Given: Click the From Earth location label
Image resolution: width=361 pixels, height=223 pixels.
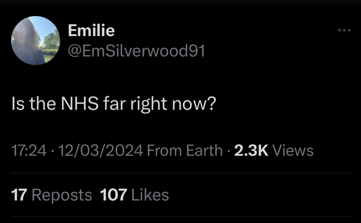Looking at the screenshot, I should (185, 151).
